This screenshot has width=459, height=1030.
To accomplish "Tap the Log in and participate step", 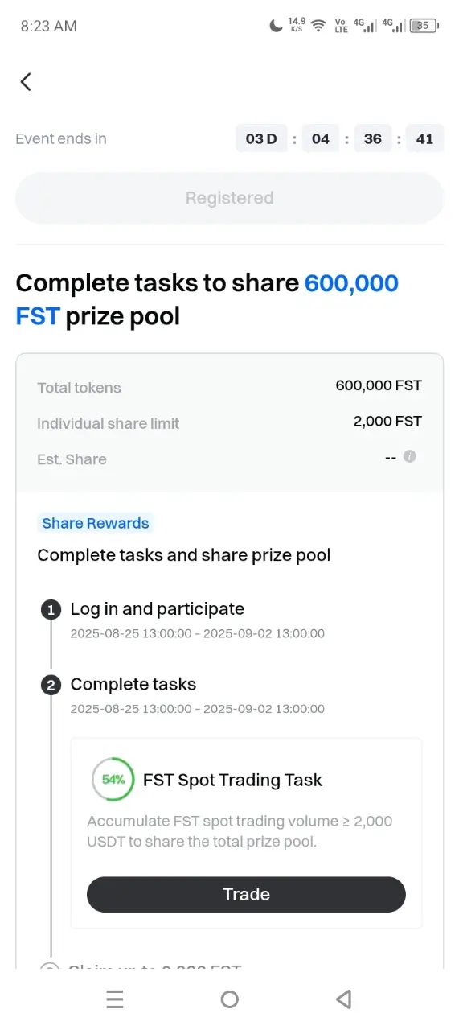I will 158,609.
